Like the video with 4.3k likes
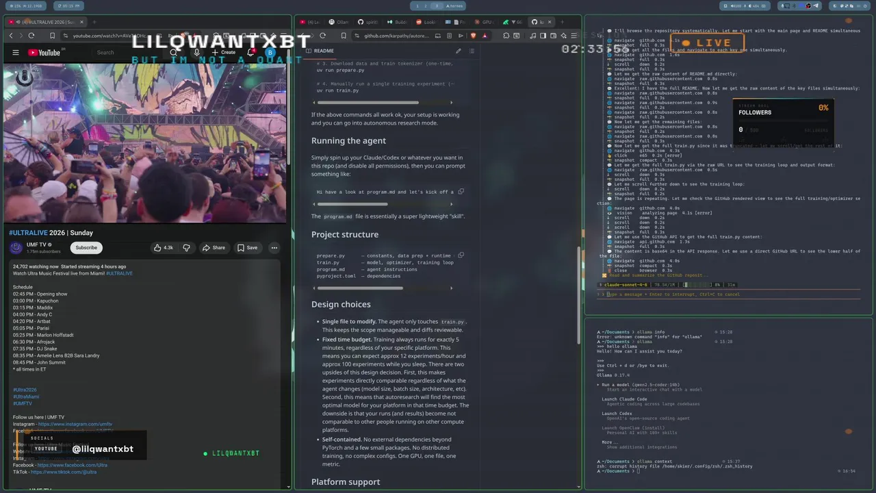876x493 pixels. pyautogui.click(x=164, y=248)
